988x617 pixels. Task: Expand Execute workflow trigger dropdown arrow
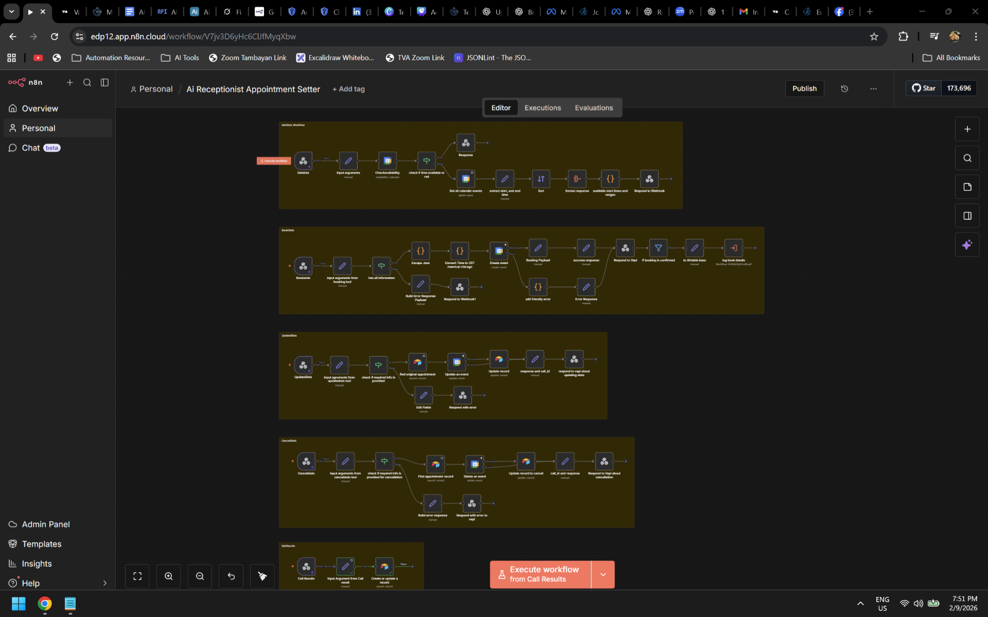point(603,574)
